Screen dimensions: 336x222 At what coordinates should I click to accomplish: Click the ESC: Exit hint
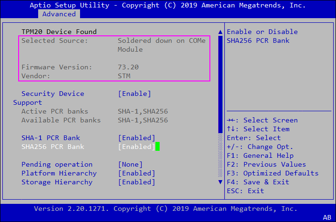[x=245, y=191]
